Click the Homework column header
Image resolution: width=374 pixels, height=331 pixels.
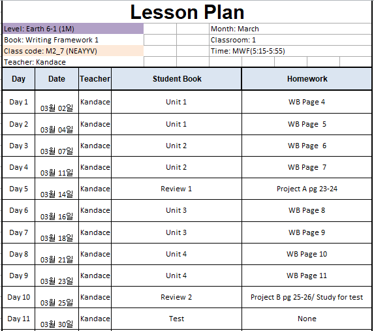click(307, 79)
